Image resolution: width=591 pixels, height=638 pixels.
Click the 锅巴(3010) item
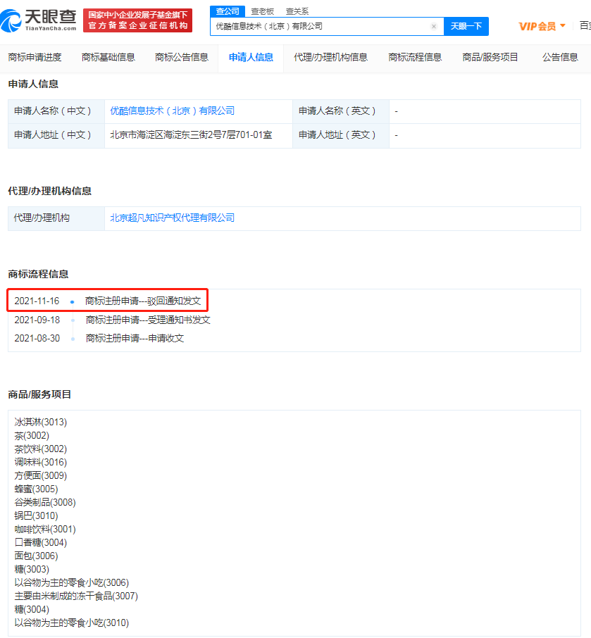coord(36,516)
